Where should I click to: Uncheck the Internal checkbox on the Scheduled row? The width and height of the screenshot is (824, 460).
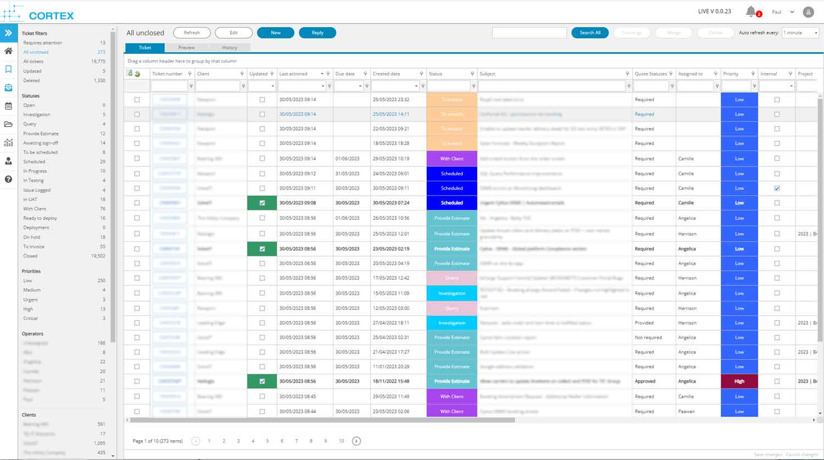777,188
